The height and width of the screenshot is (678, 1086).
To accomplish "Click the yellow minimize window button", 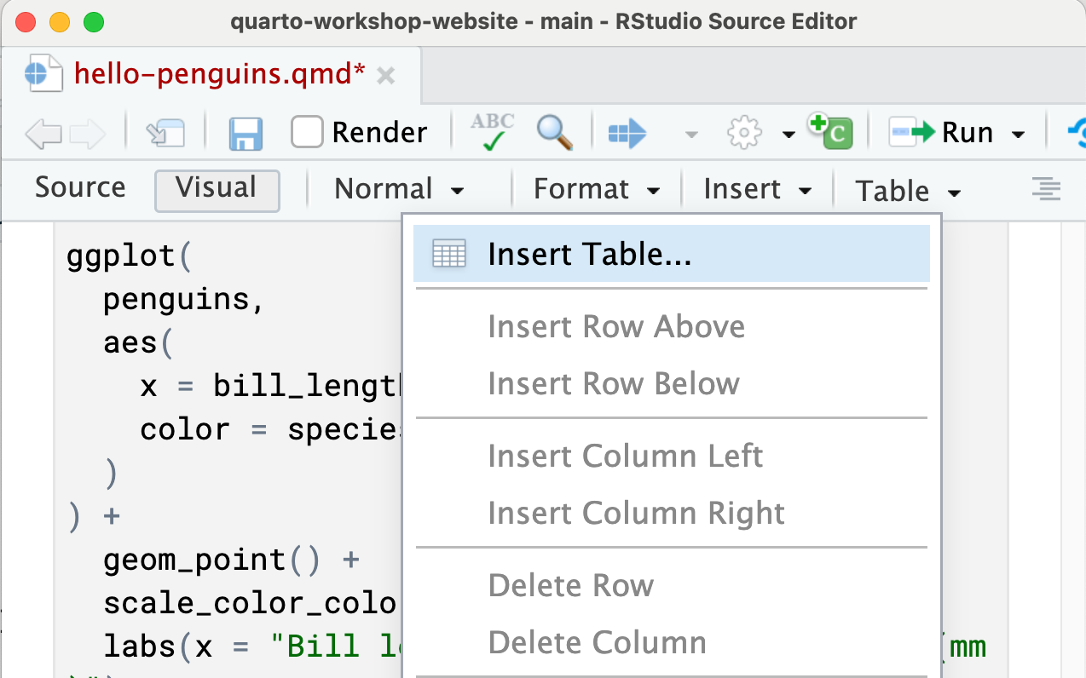I will [x=60, y=22].
